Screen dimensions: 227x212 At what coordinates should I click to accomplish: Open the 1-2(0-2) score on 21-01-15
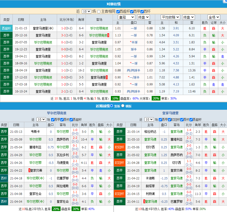pyautogui.click(x=67, y=28)
